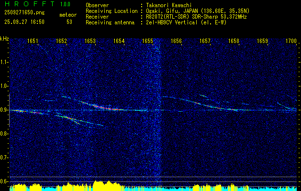The width and height of the screenshot is (301, 191).
Task: Click the 1655 time marker
Action: click(147, 41)
